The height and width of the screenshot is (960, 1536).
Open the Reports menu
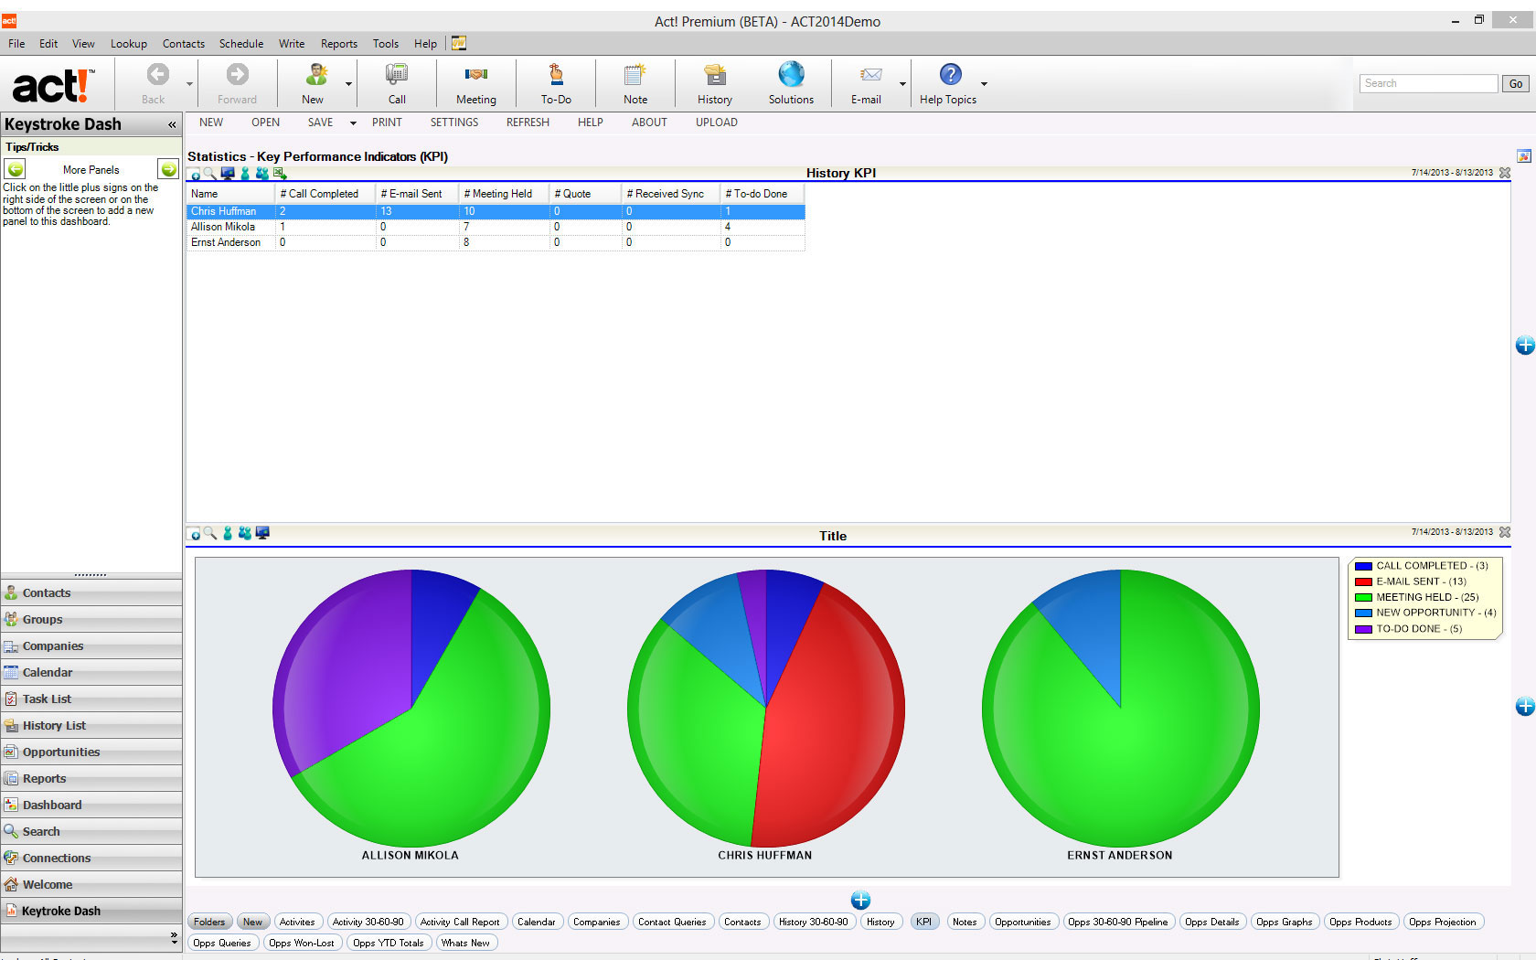point(338,43)
